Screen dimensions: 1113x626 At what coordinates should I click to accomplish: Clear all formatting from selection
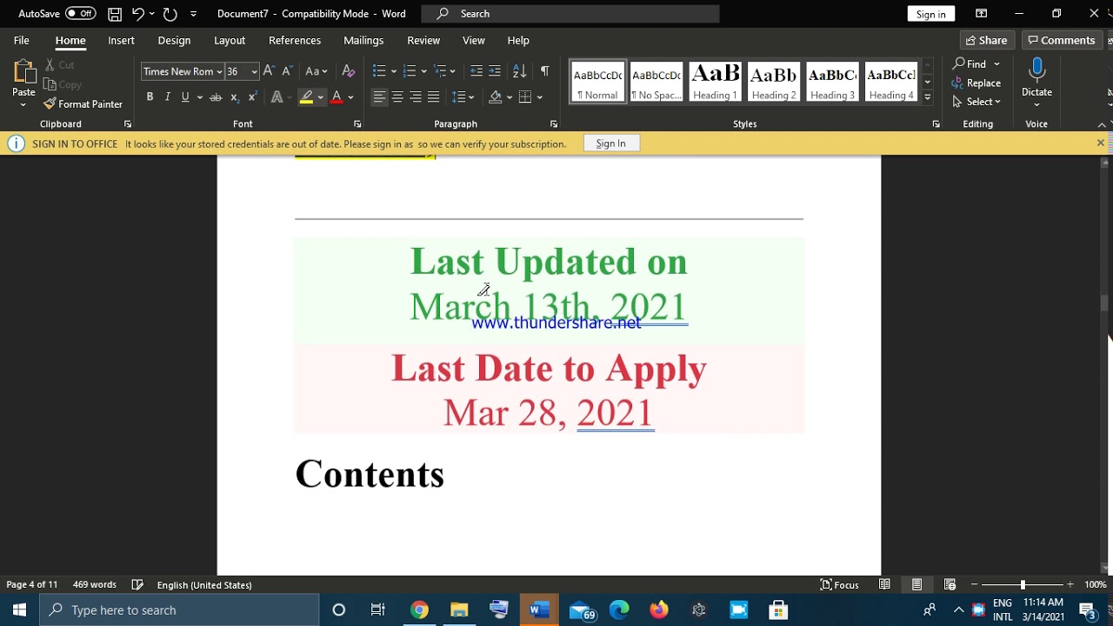click(349, 71)
